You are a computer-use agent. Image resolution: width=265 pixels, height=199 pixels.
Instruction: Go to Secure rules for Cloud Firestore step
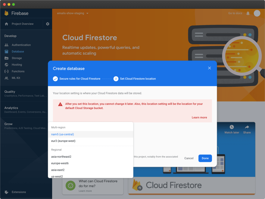click(80, 79)
